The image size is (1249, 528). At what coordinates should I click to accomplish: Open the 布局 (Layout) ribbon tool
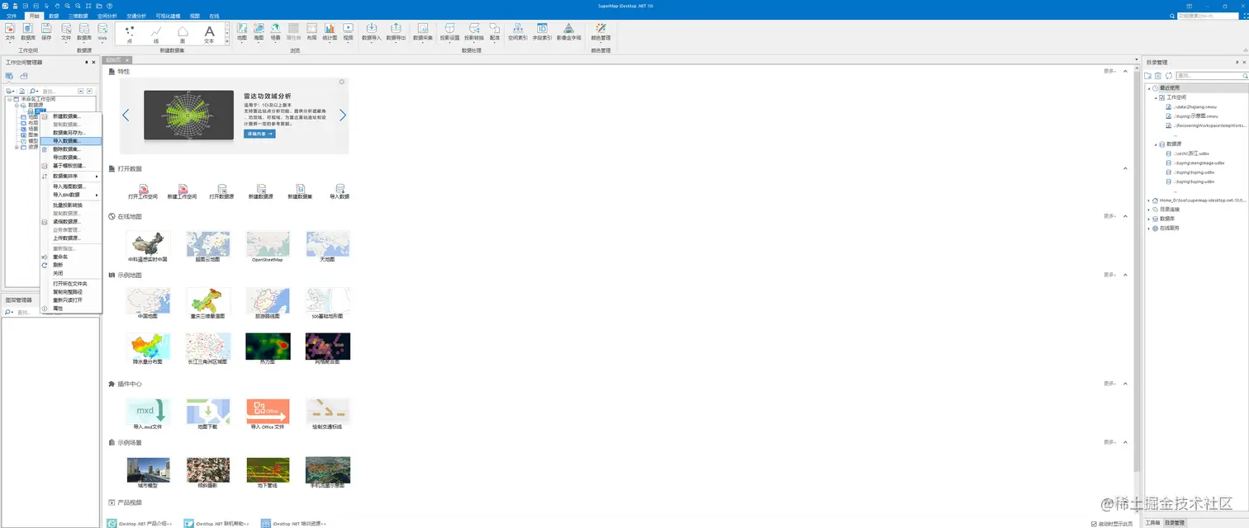pos(311,32)
